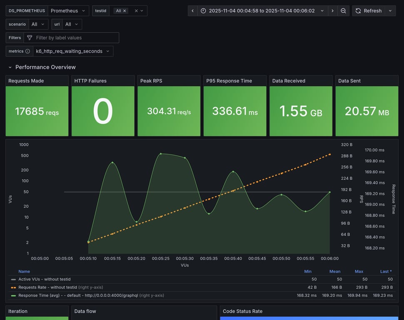Shift time range forward with right arrow

click(x=332, y=11)
